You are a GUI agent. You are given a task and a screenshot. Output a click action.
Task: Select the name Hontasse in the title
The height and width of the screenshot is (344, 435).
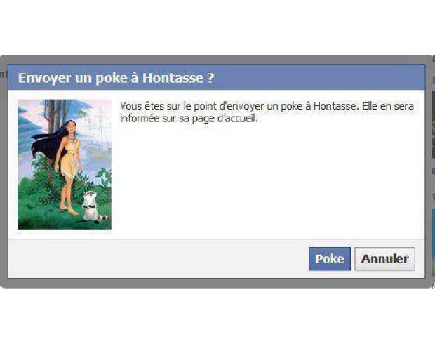coord(173,78)
